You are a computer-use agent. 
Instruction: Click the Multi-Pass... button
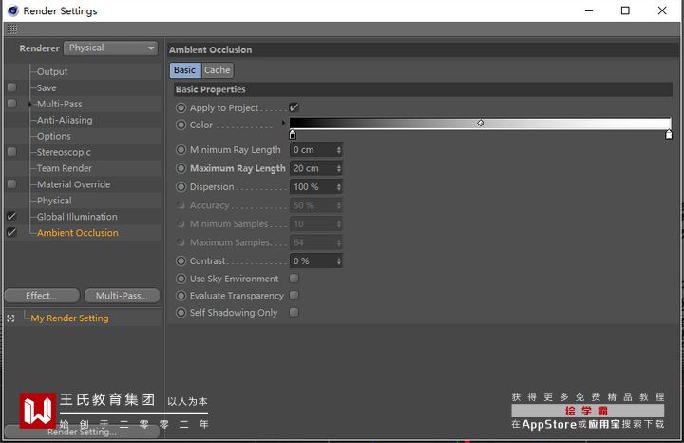(x=122, y=296)
